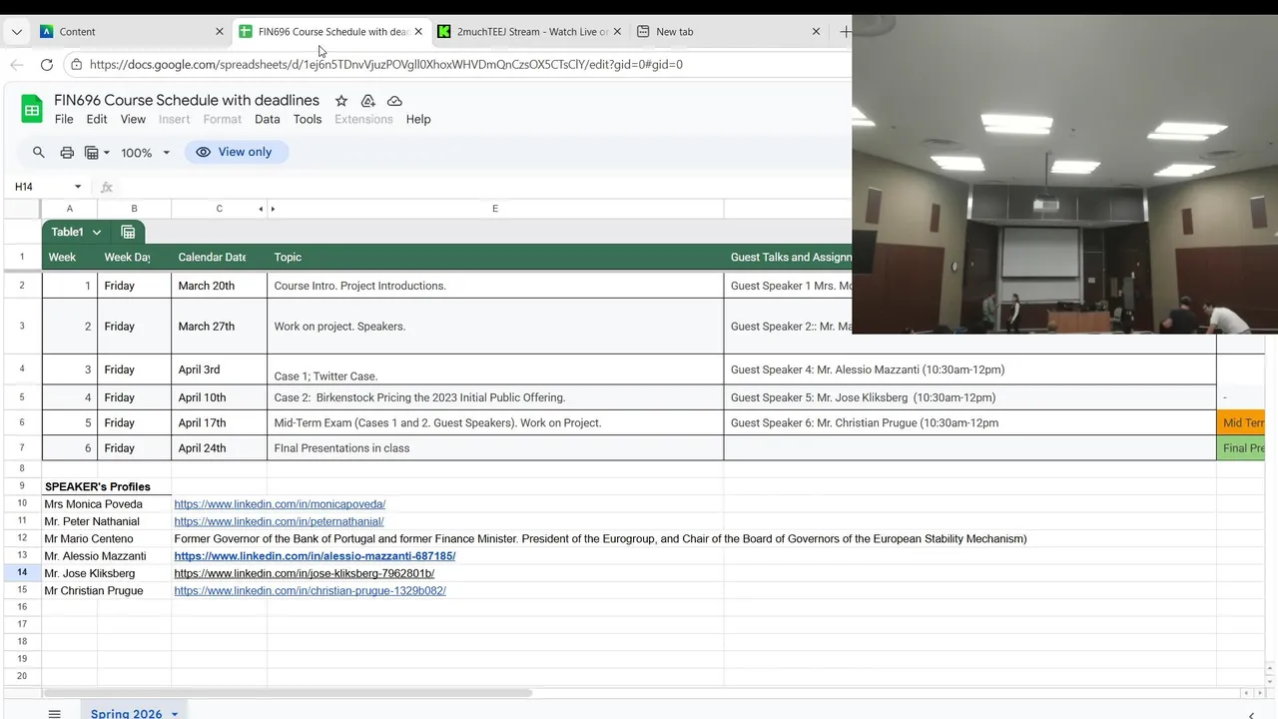Click the Topic header cell
The width and height of the screenshot is (1278, 719).
(495, 257)
